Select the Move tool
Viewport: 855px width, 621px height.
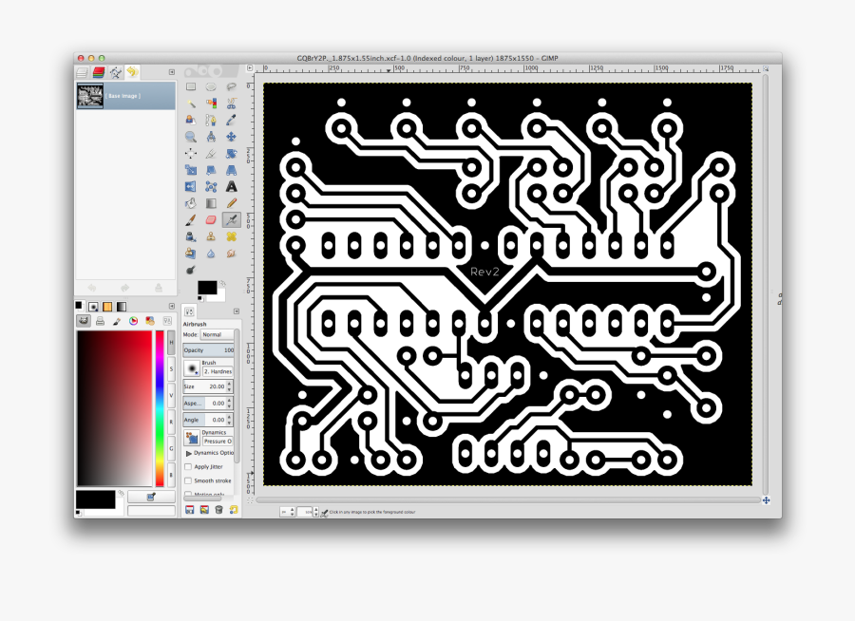[232, 137]
